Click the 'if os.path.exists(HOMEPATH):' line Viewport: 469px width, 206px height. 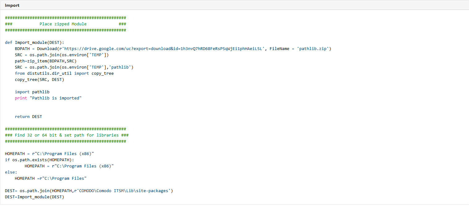coord(40,160)
